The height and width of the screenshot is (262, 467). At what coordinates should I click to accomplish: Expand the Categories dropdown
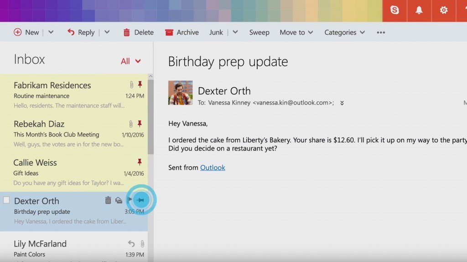click(x=344, y=32)
